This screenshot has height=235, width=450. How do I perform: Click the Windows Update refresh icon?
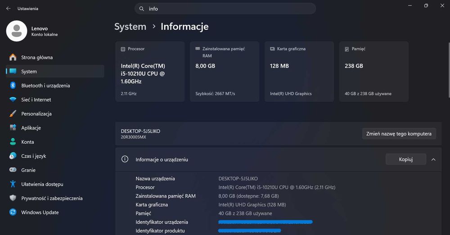(13, 212)
